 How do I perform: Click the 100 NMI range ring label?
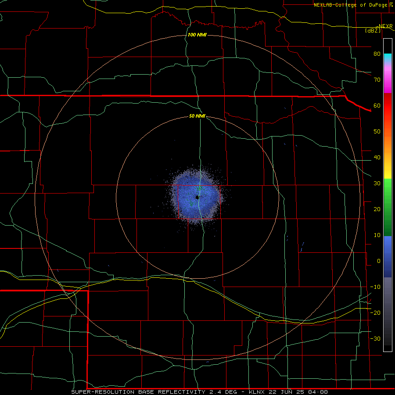click(x=197, y=35)
